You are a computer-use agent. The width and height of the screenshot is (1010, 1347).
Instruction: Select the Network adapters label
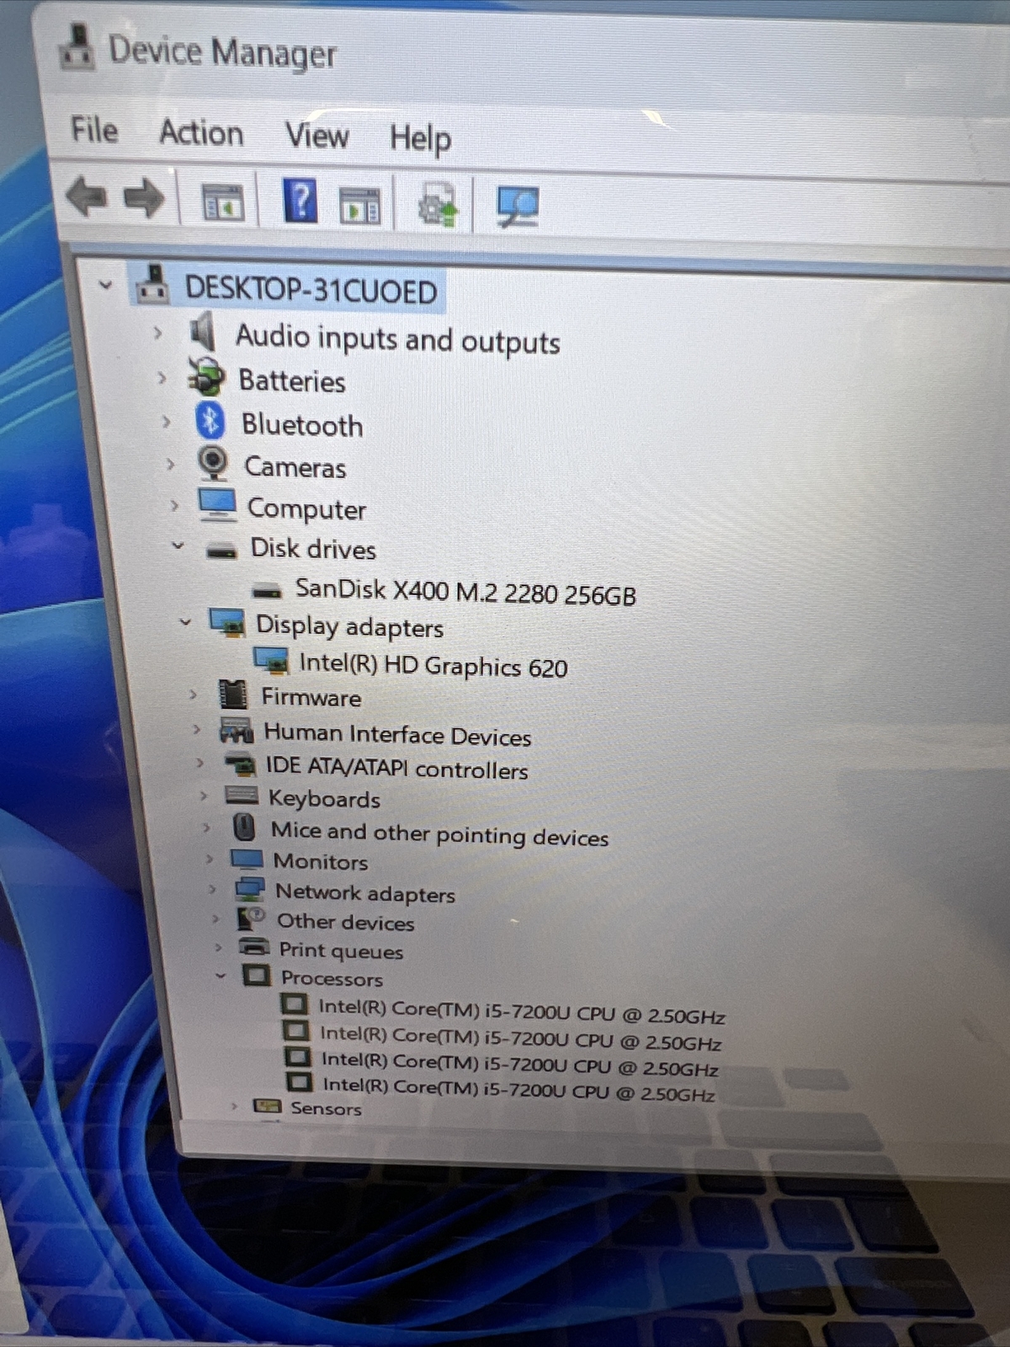(365, 892)
